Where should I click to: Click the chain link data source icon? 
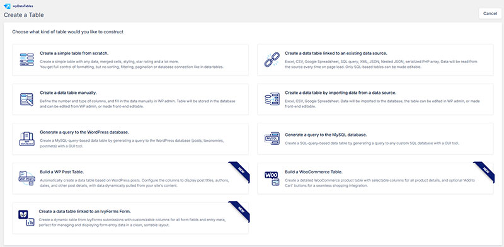272,60
